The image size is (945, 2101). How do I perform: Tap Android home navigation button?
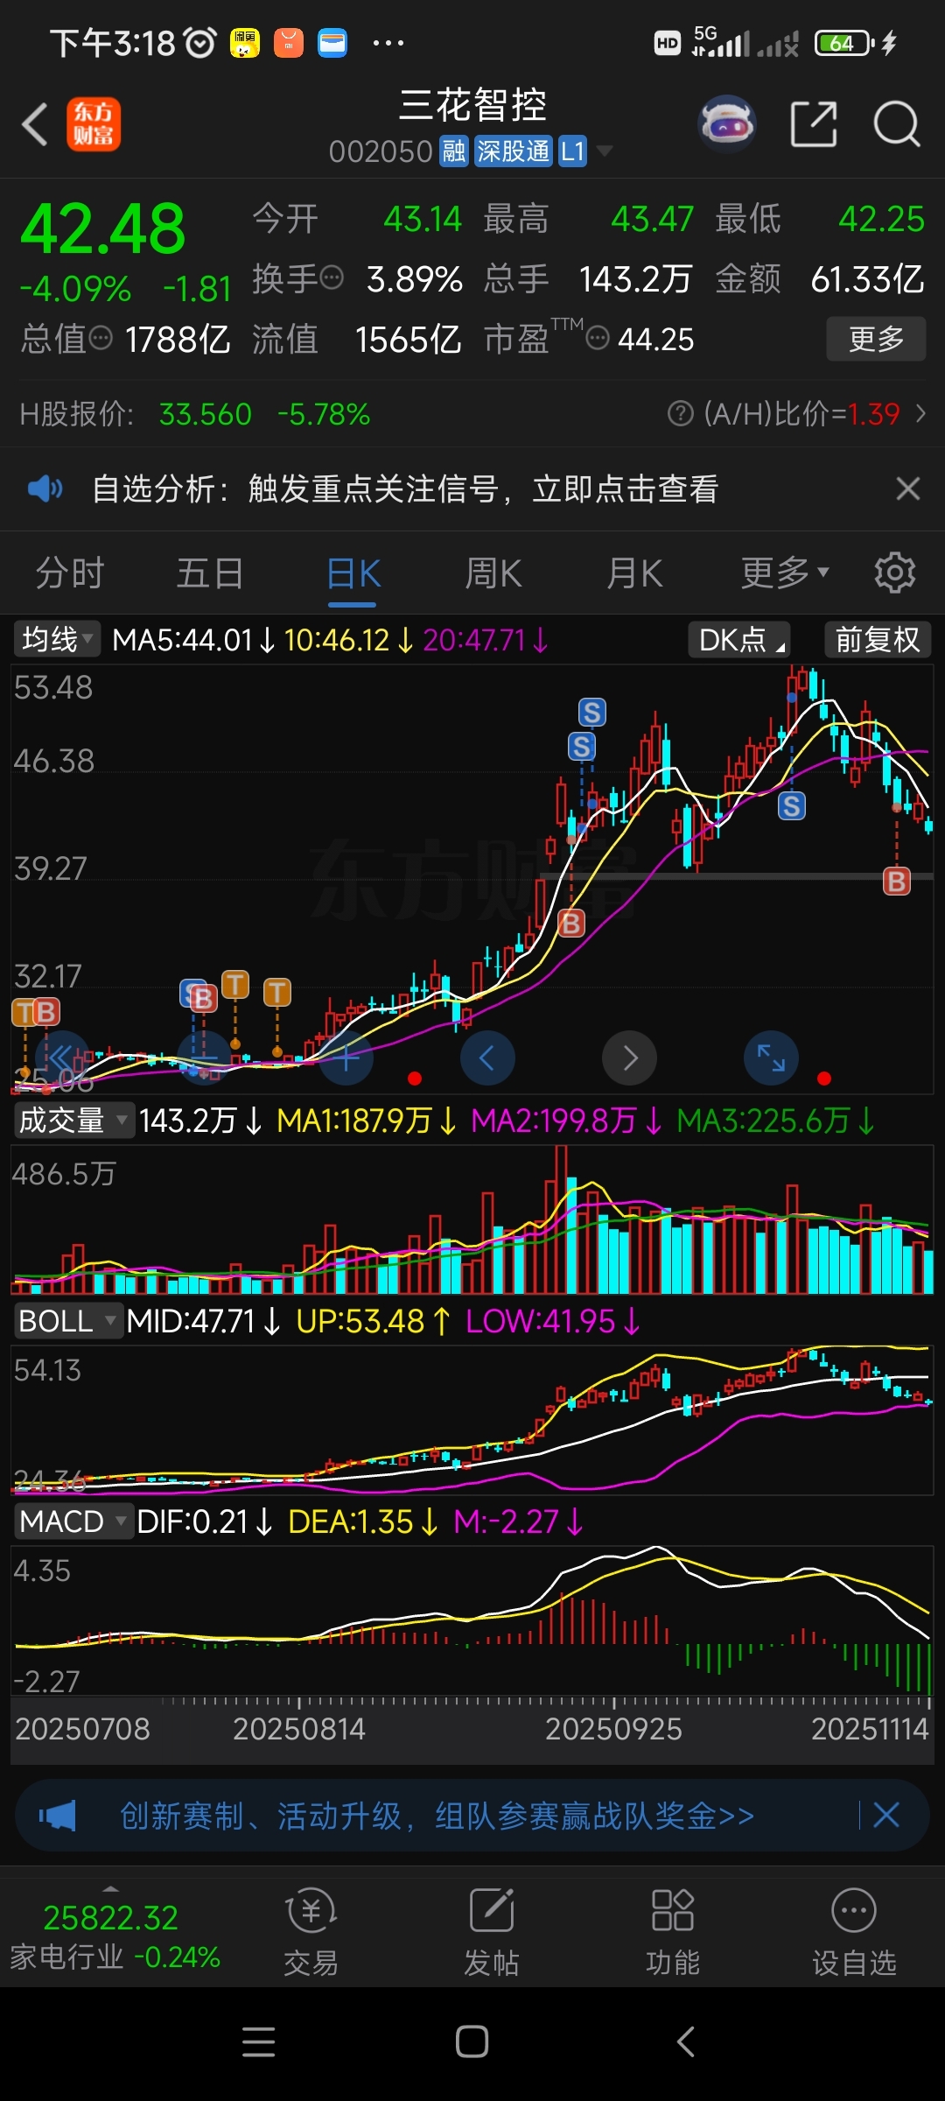[472, 2041]
